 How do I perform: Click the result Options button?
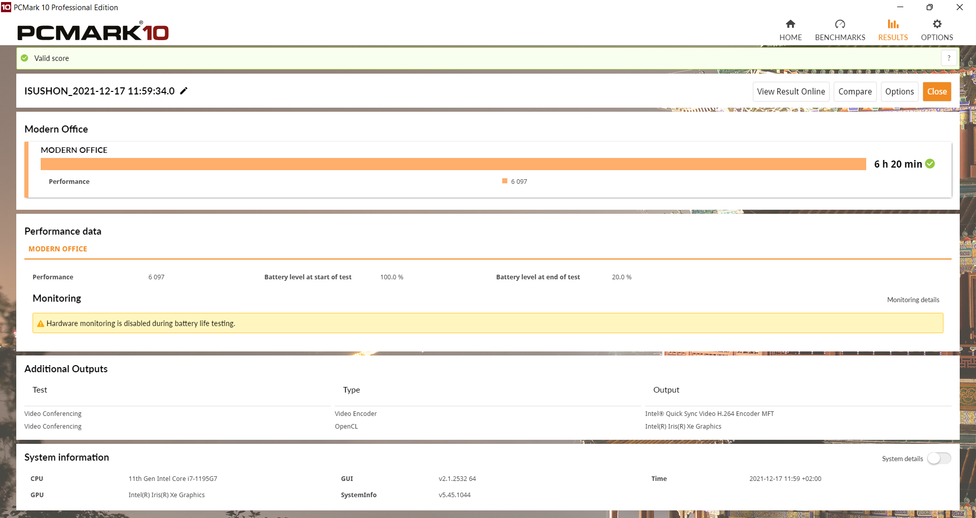click(x=899, y=91)
